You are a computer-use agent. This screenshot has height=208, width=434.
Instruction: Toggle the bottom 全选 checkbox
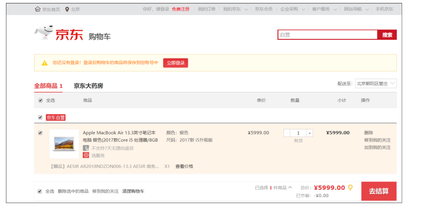40,191
